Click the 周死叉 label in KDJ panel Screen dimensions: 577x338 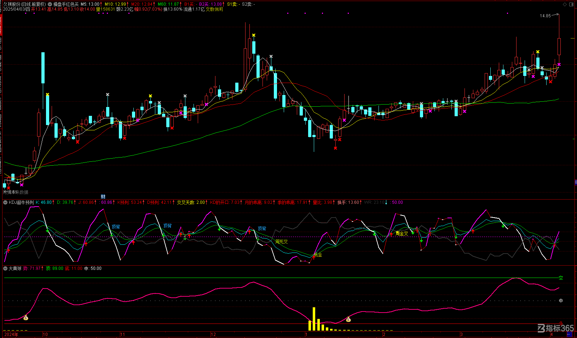(282, 242)
